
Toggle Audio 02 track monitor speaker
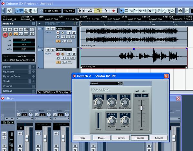click(63, 54)
